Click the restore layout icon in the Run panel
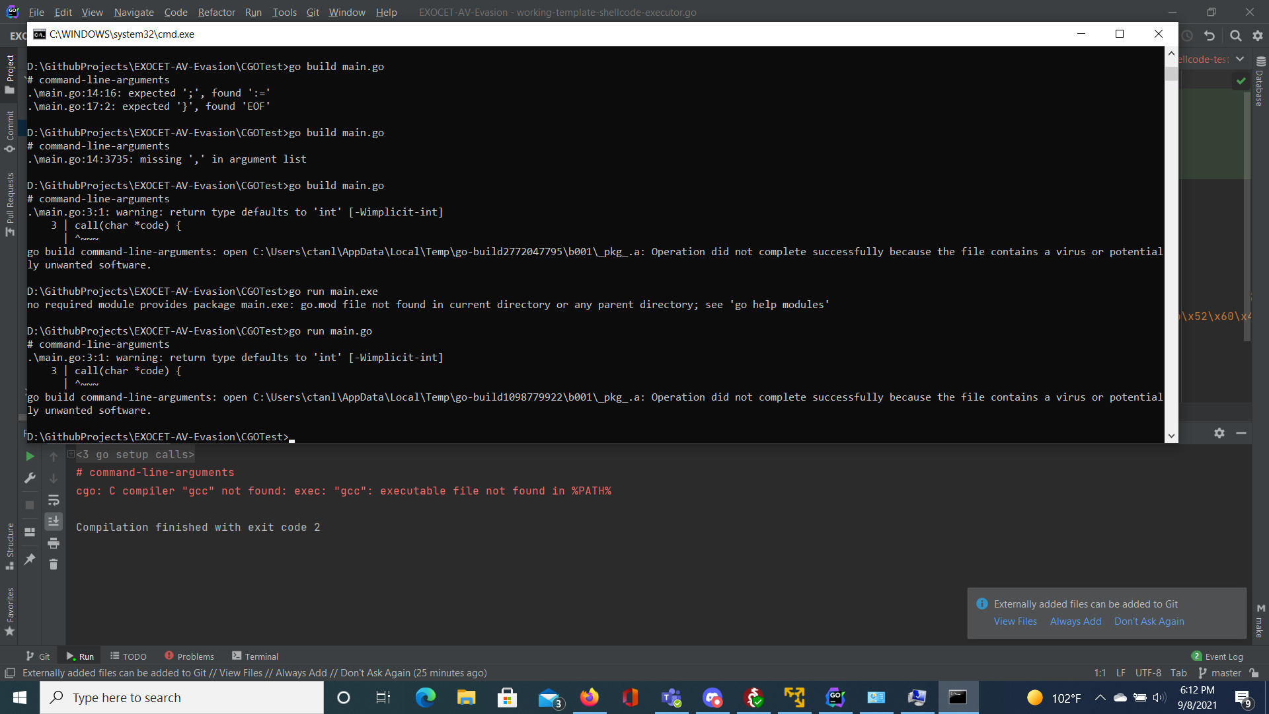The image size is (1269, 714). (x=30, y=532)
